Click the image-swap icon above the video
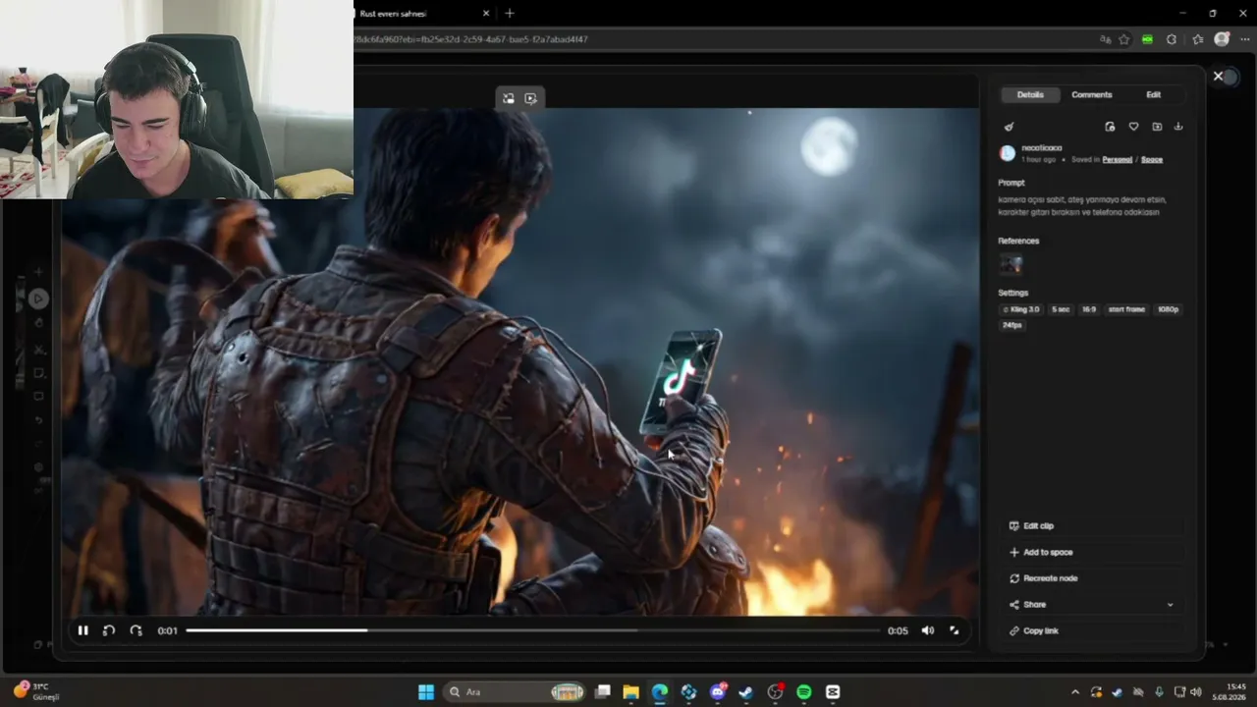Viewport: 1257px width, 707px height. click(508, 98)
